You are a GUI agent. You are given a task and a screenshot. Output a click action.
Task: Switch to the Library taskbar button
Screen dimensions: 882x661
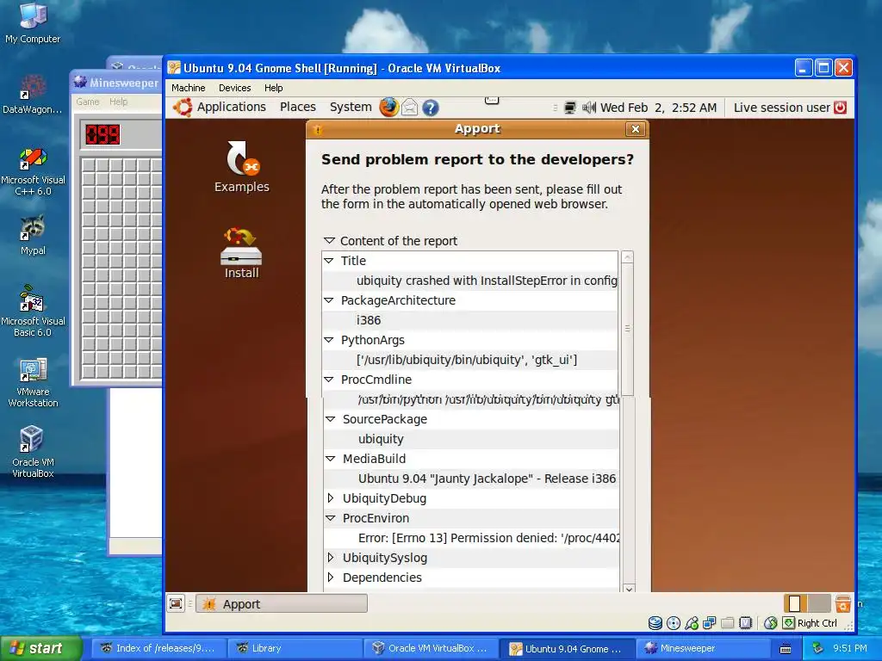(295, 648)
